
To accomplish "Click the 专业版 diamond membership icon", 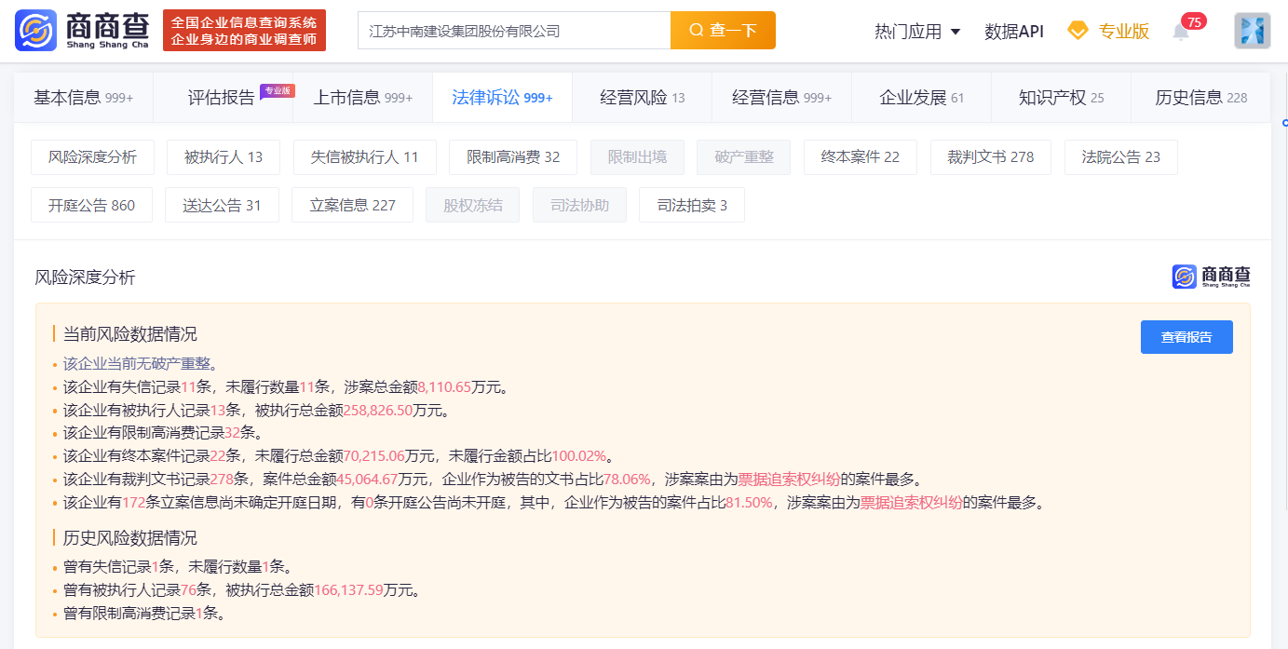I will [x=1078, y=30].
